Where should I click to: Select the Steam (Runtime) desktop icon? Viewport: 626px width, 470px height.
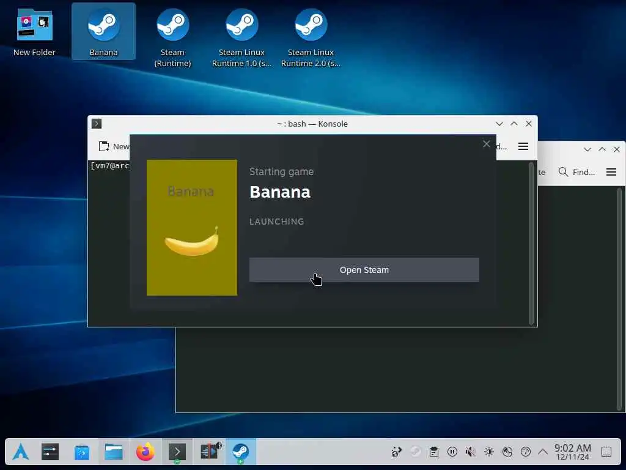coord(172,37)
